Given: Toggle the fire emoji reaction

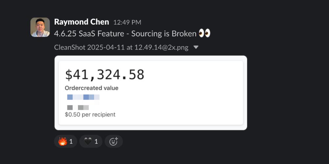Looking at the screenshot, I should 66,142.
